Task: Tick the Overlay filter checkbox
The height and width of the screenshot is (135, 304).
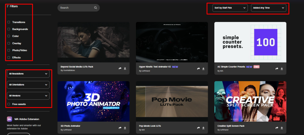Action: 9,43
